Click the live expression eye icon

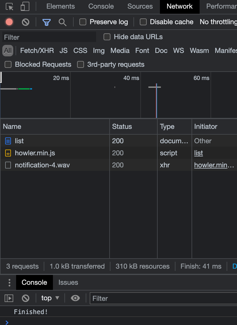pos(75,298)
